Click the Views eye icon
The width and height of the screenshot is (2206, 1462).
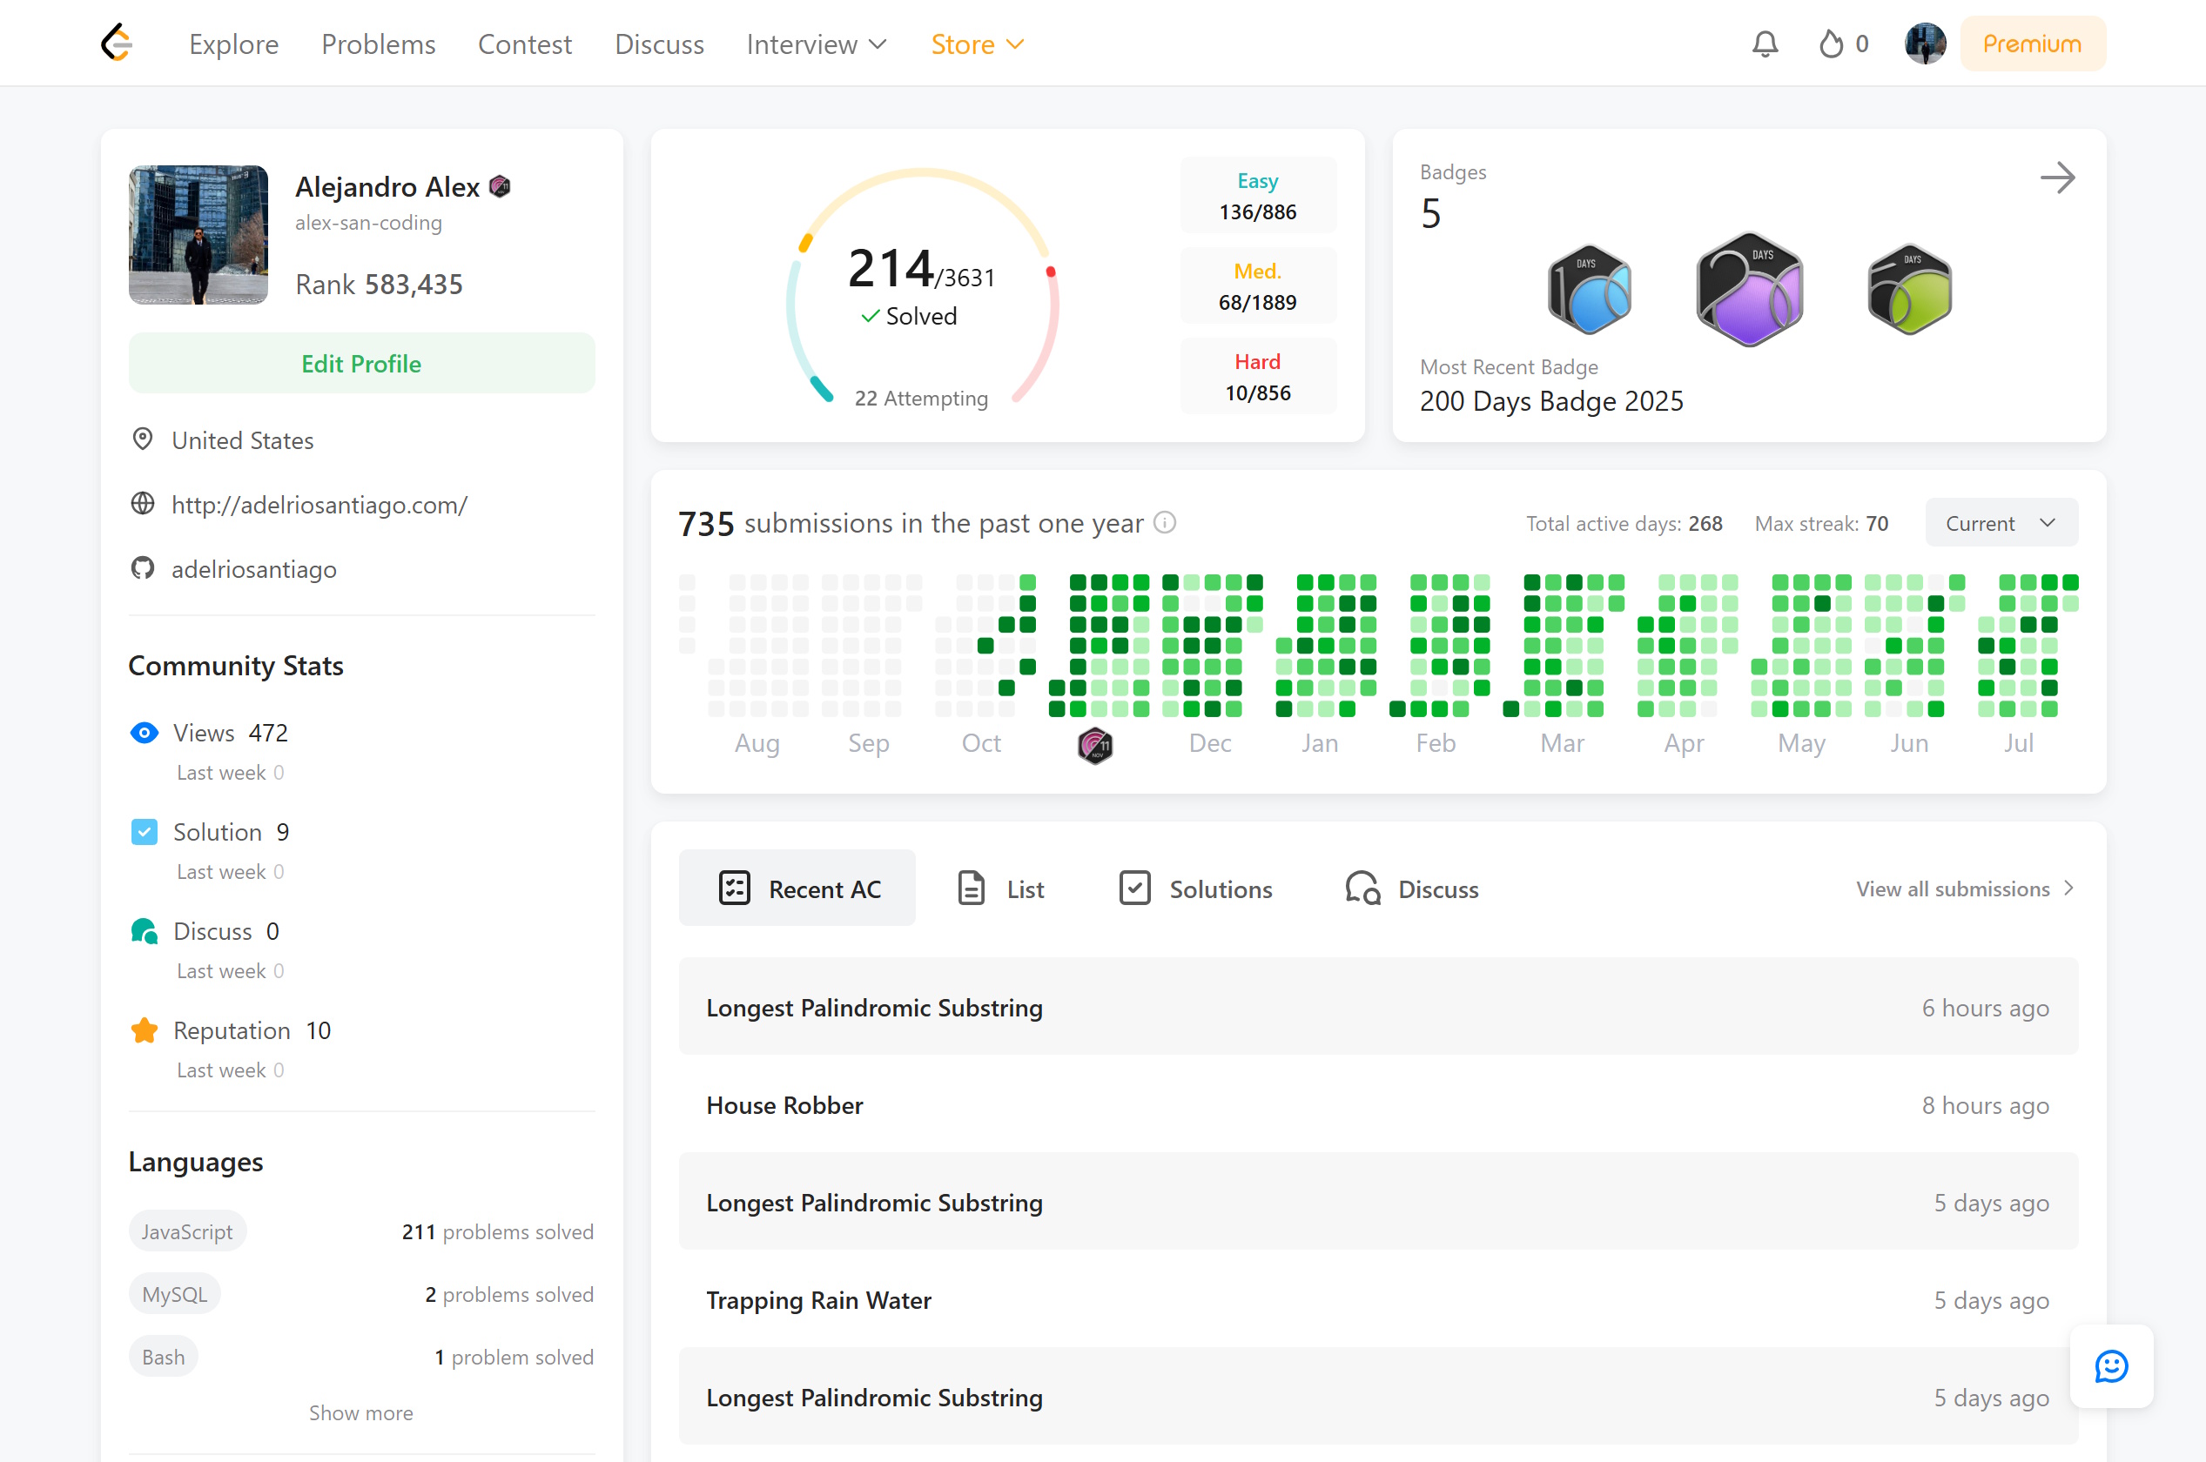144,733
